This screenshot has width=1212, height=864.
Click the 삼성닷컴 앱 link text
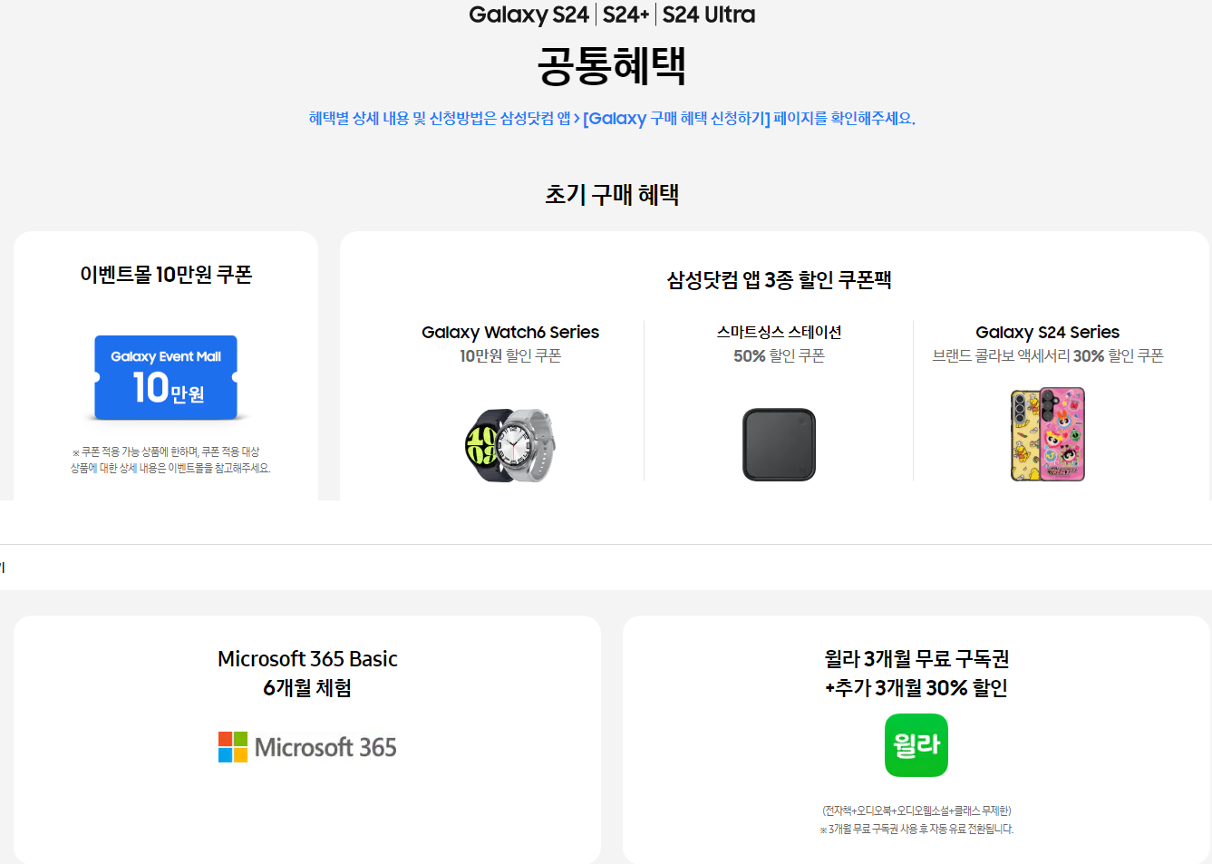point(535,119)
